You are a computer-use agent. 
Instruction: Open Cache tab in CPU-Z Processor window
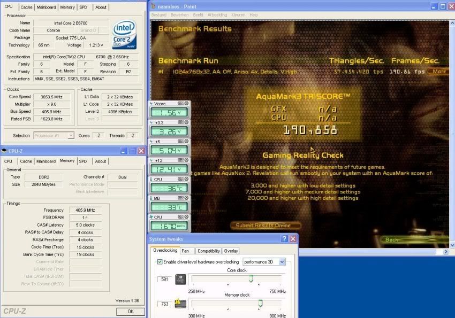26,7
